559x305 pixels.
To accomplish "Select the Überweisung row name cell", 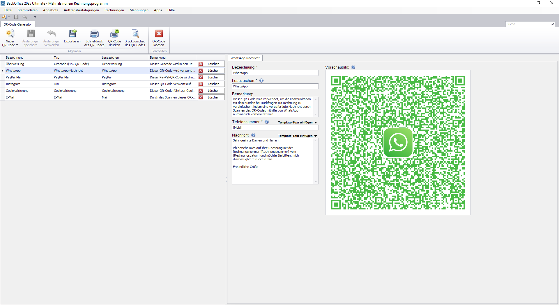I will (x=29, y=64).
